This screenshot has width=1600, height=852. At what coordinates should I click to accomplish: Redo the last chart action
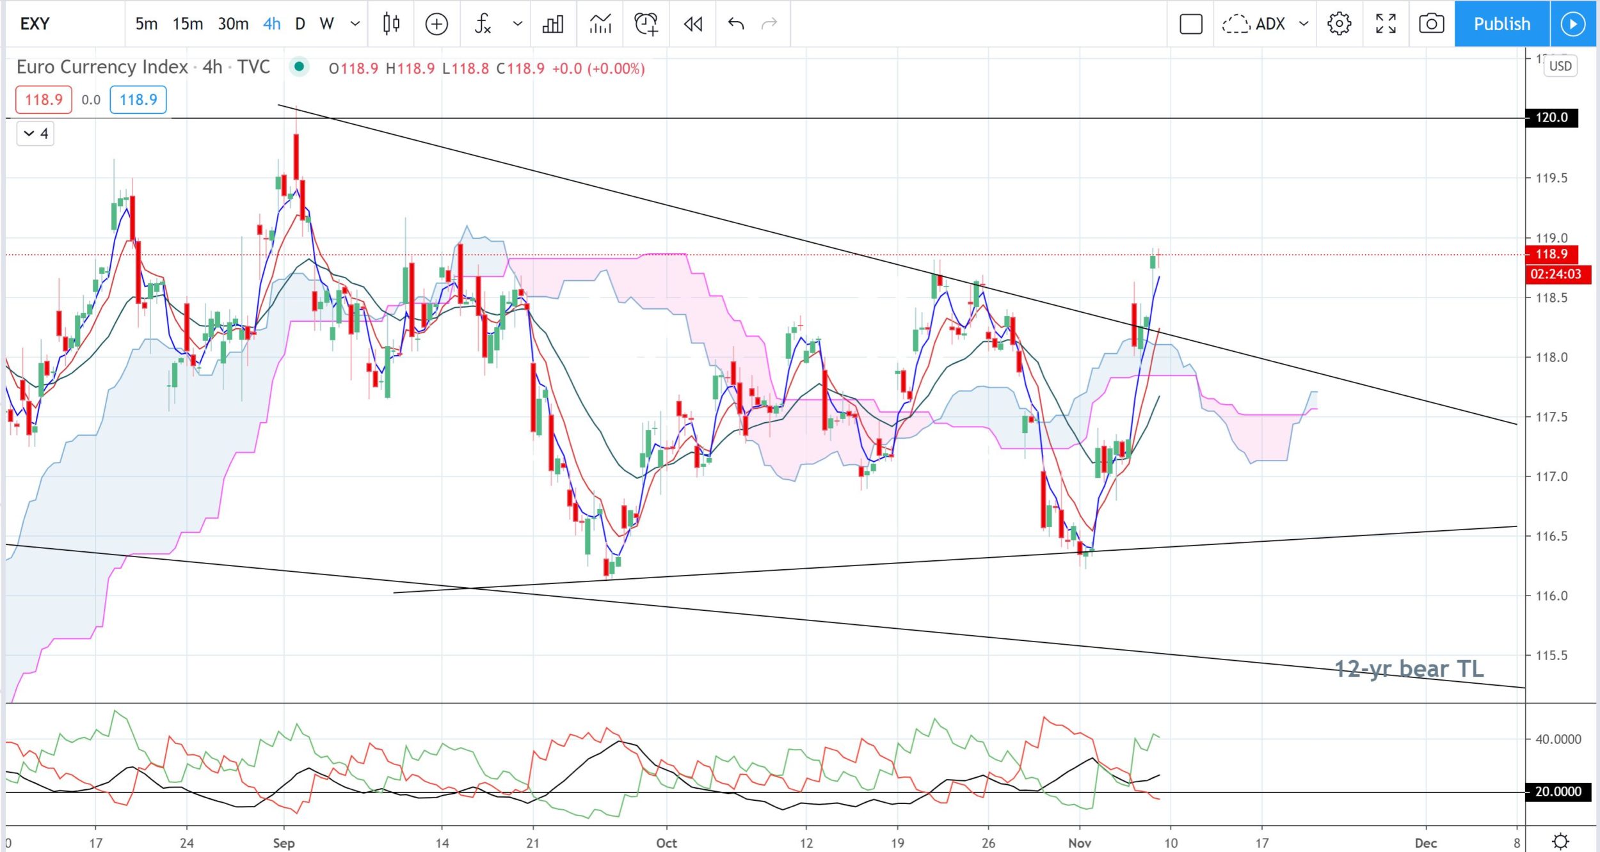click(769, 24)
